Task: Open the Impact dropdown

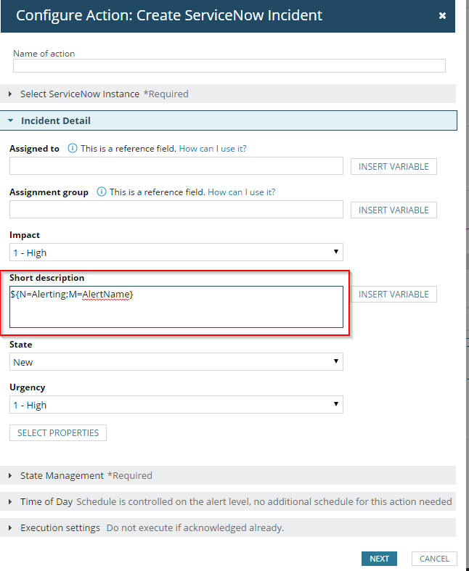Action: 176,252
